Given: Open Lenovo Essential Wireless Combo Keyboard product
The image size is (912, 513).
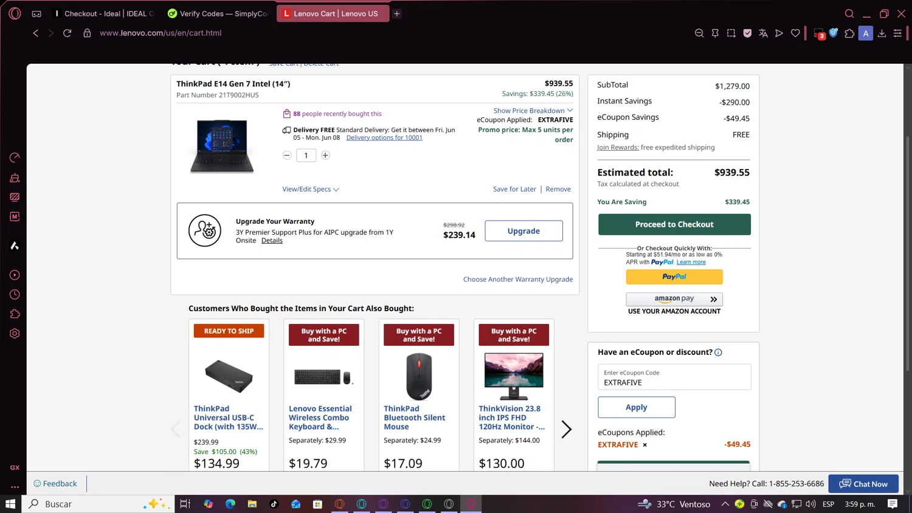Looking at the screenshot, I should 320,418.
